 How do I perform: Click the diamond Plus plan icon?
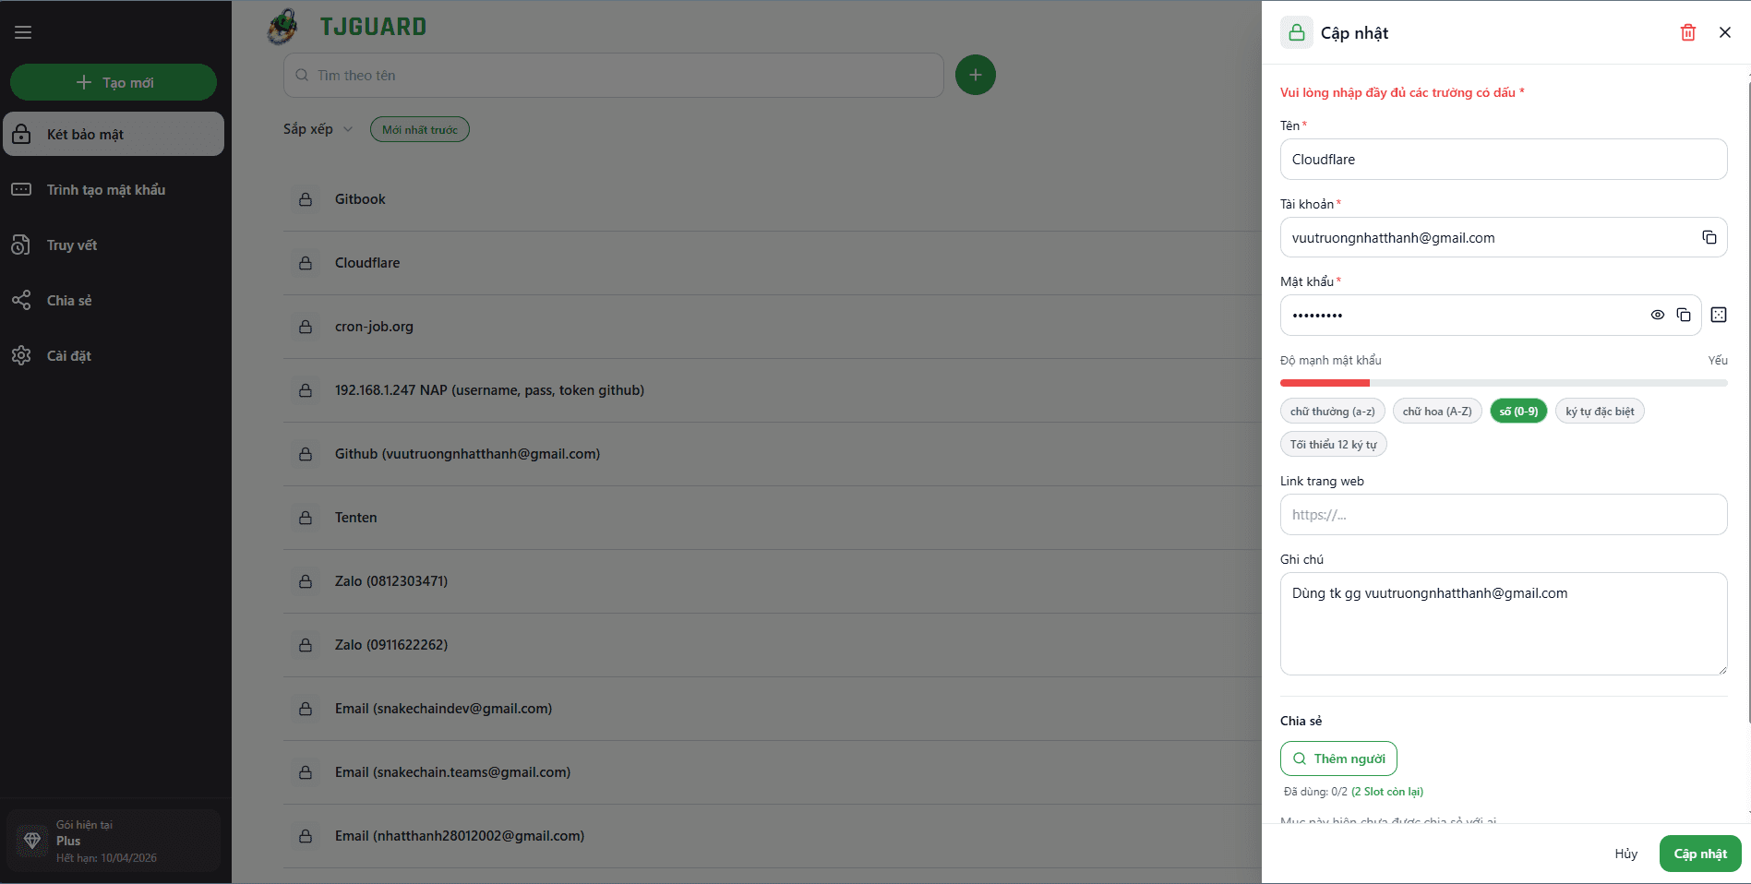pos(32,841)
